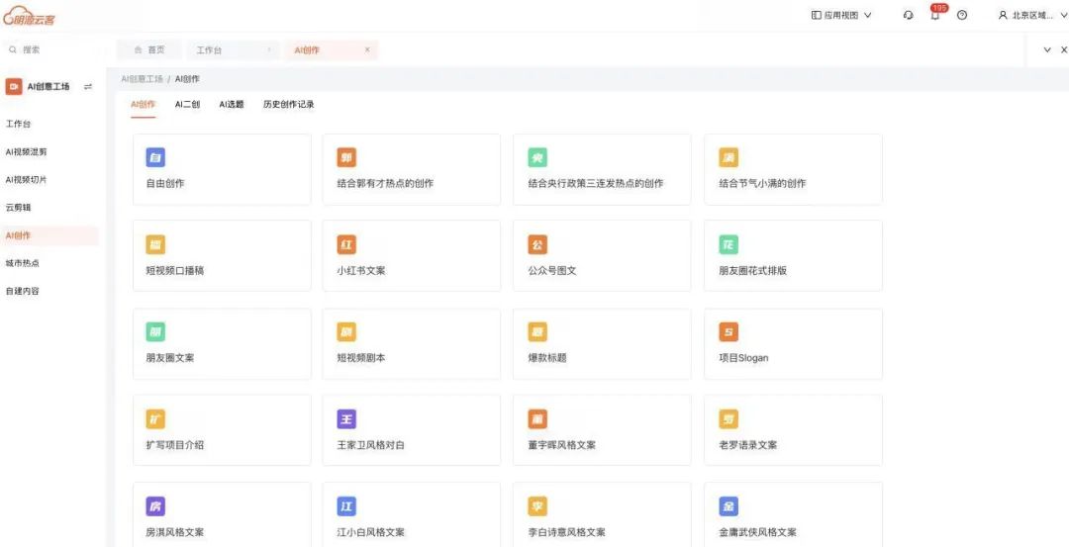The height and width of the screenshot is (547, 1069).
Task: Click the 公众号图文 card icon
Action: (x=537, y=245)
